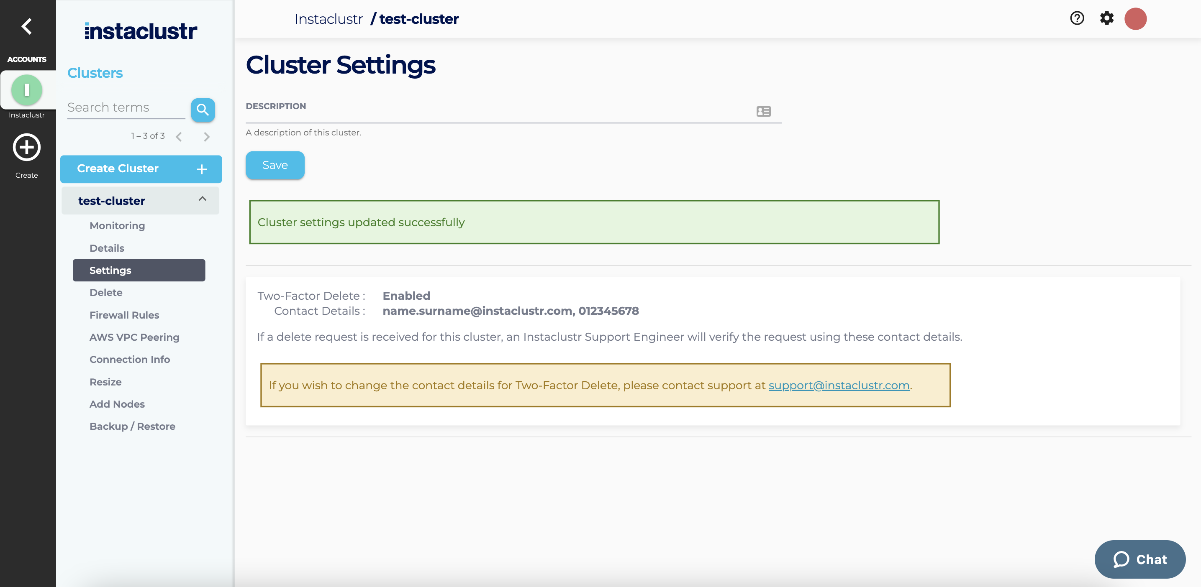Click the magnifier search button
Screen dimensions: 1201x587
(x=203, y=110)
